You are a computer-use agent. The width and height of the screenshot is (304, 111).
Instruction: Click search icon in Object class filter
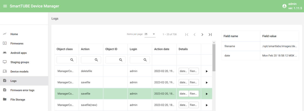coord(72,60)
